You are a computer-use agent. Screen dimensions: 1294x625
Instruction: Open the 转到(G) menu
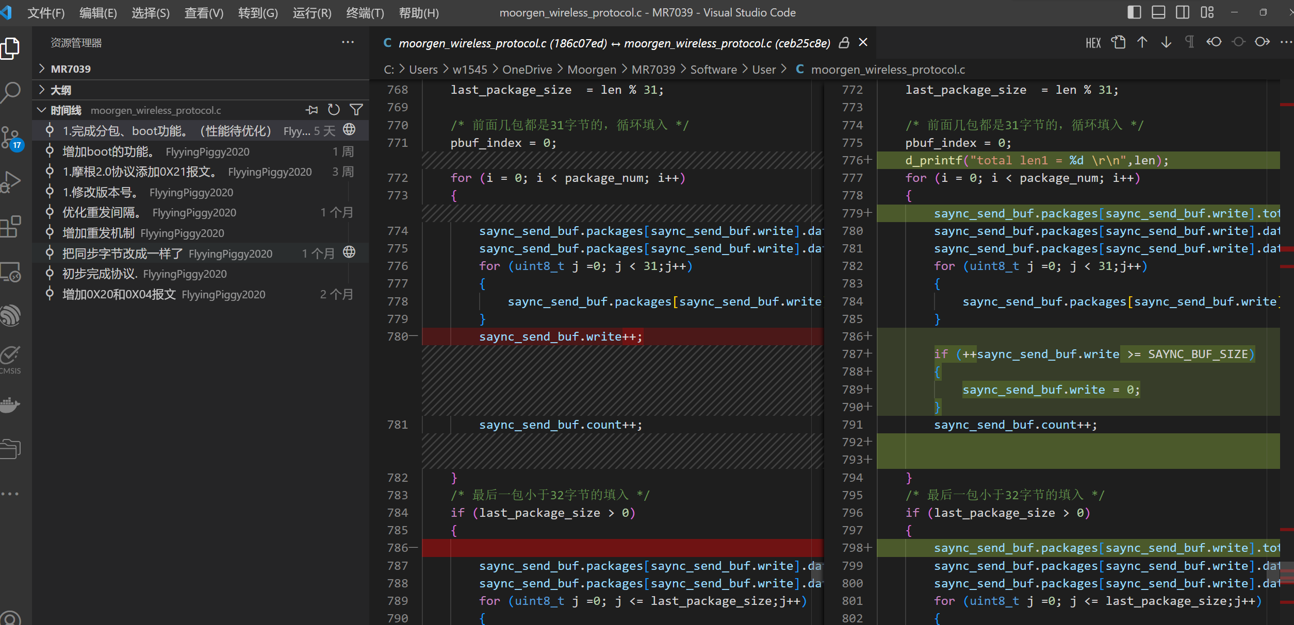(x=258, y=13)
